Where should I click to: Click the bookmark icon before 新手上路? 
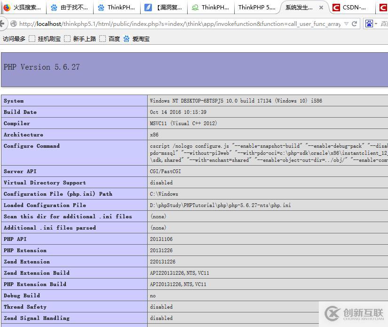[67, 39]
